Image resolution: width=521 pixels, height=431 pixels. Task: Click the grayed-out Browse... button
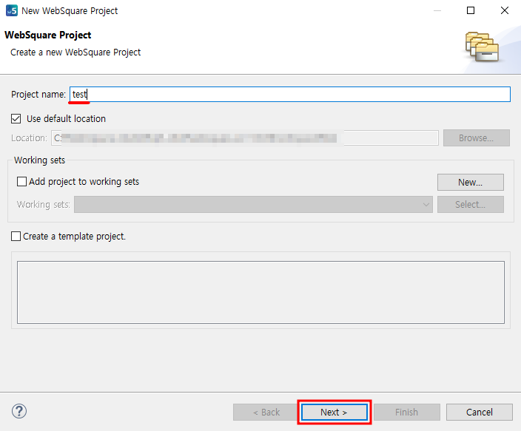(x=476, y=138)
